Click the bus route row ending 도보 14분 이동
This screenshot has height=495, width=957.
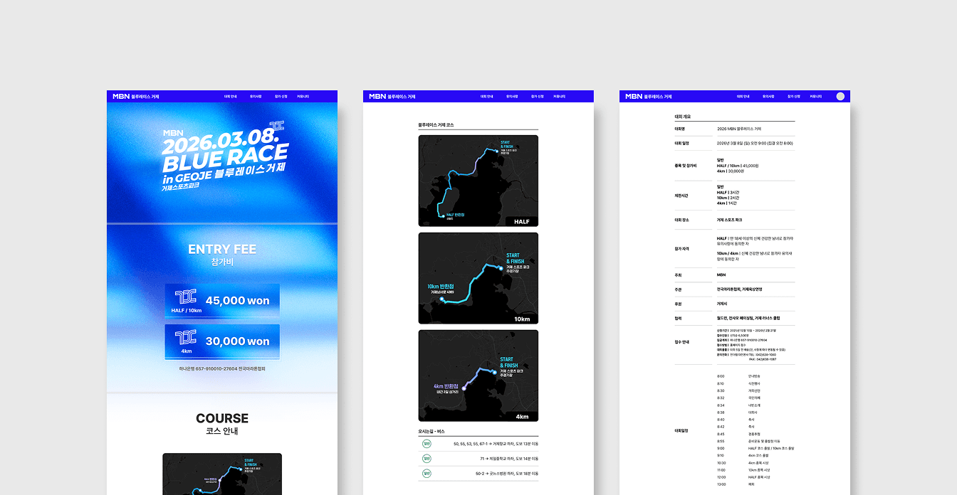[478, 458]
